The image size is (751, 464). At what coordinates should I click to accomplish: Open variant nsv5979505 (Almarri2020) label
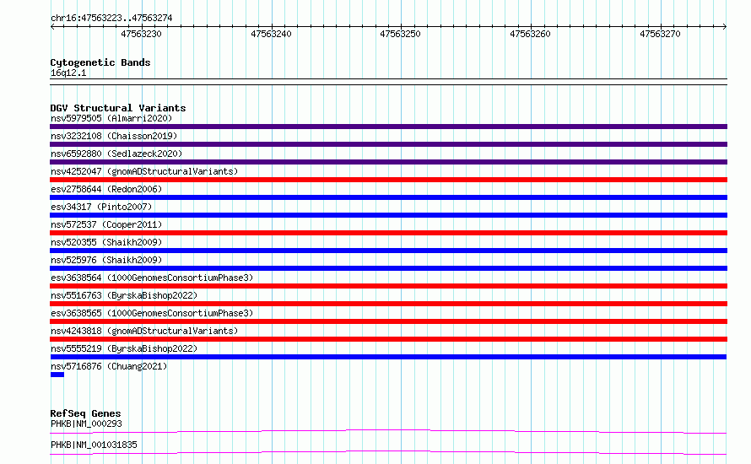(111, 118)
